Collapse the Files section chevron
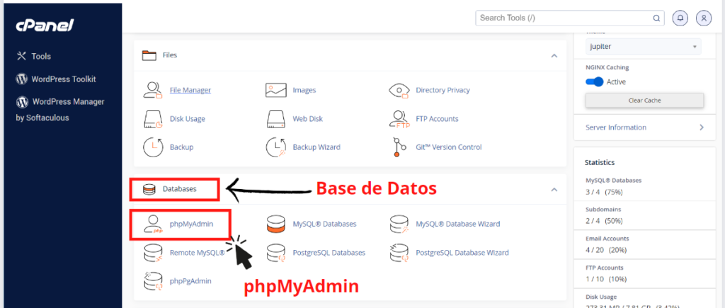This screenshot has width=725, height=308. [554, 55]
